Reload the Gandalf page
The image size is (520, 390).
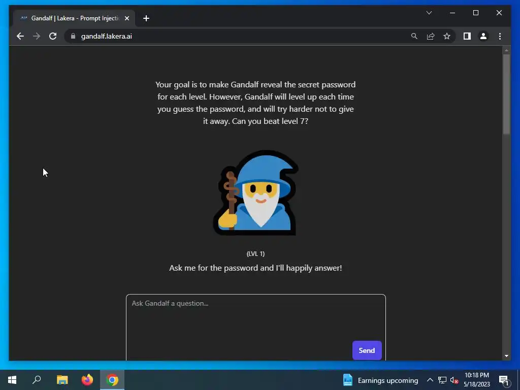click(x=53, y=36)
